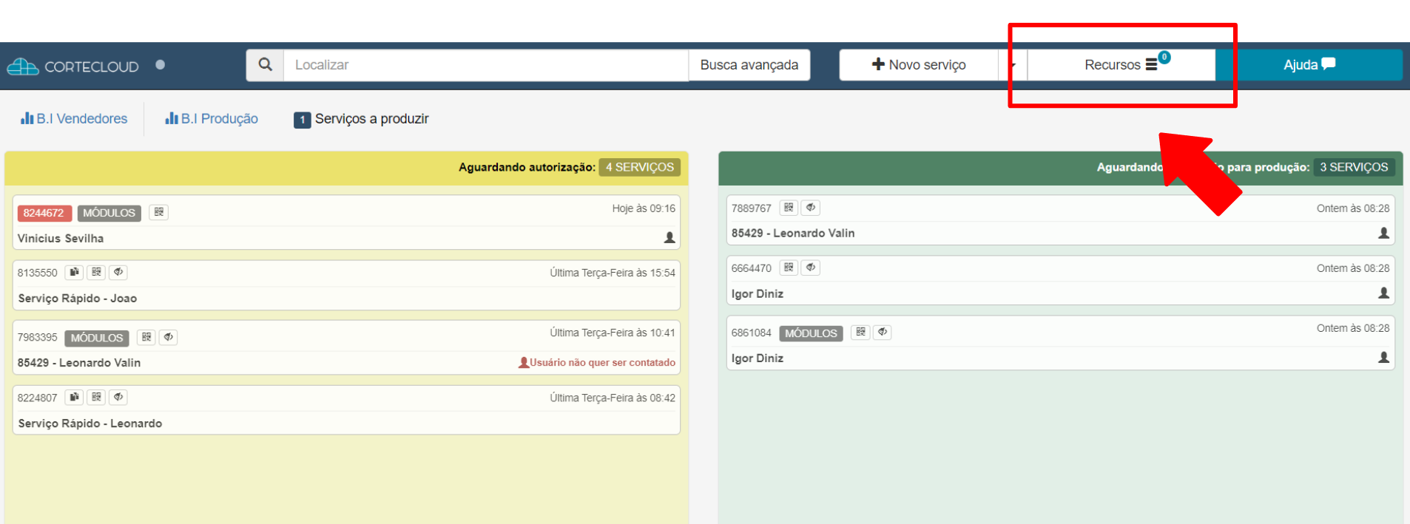The image size is (1410, 524).
Task: Click service number 7889767
Action: pyautogui.click(x=752, y=208)
